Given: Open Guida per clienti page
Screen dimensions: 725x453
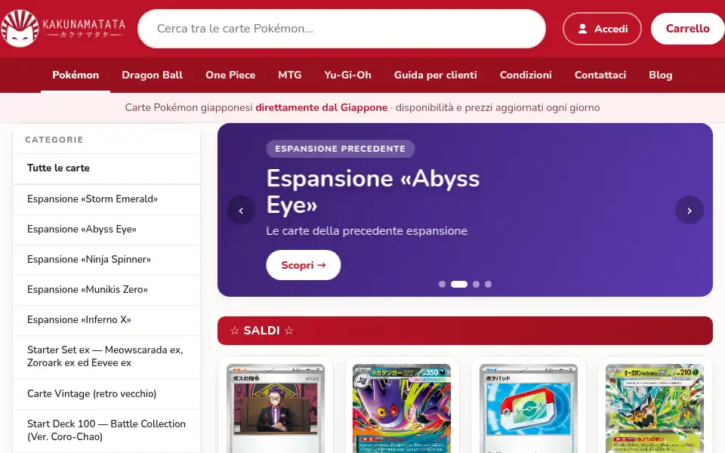Looking at the screenshot, I should [435, 75].
